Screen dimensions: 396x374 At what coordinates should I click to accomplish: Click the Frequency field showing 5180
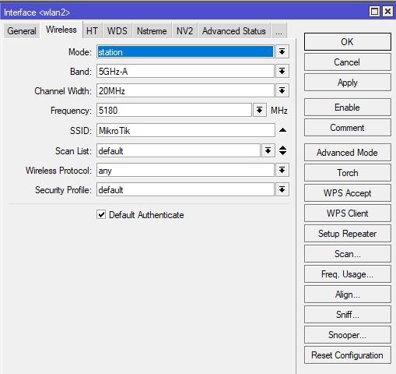174,110
